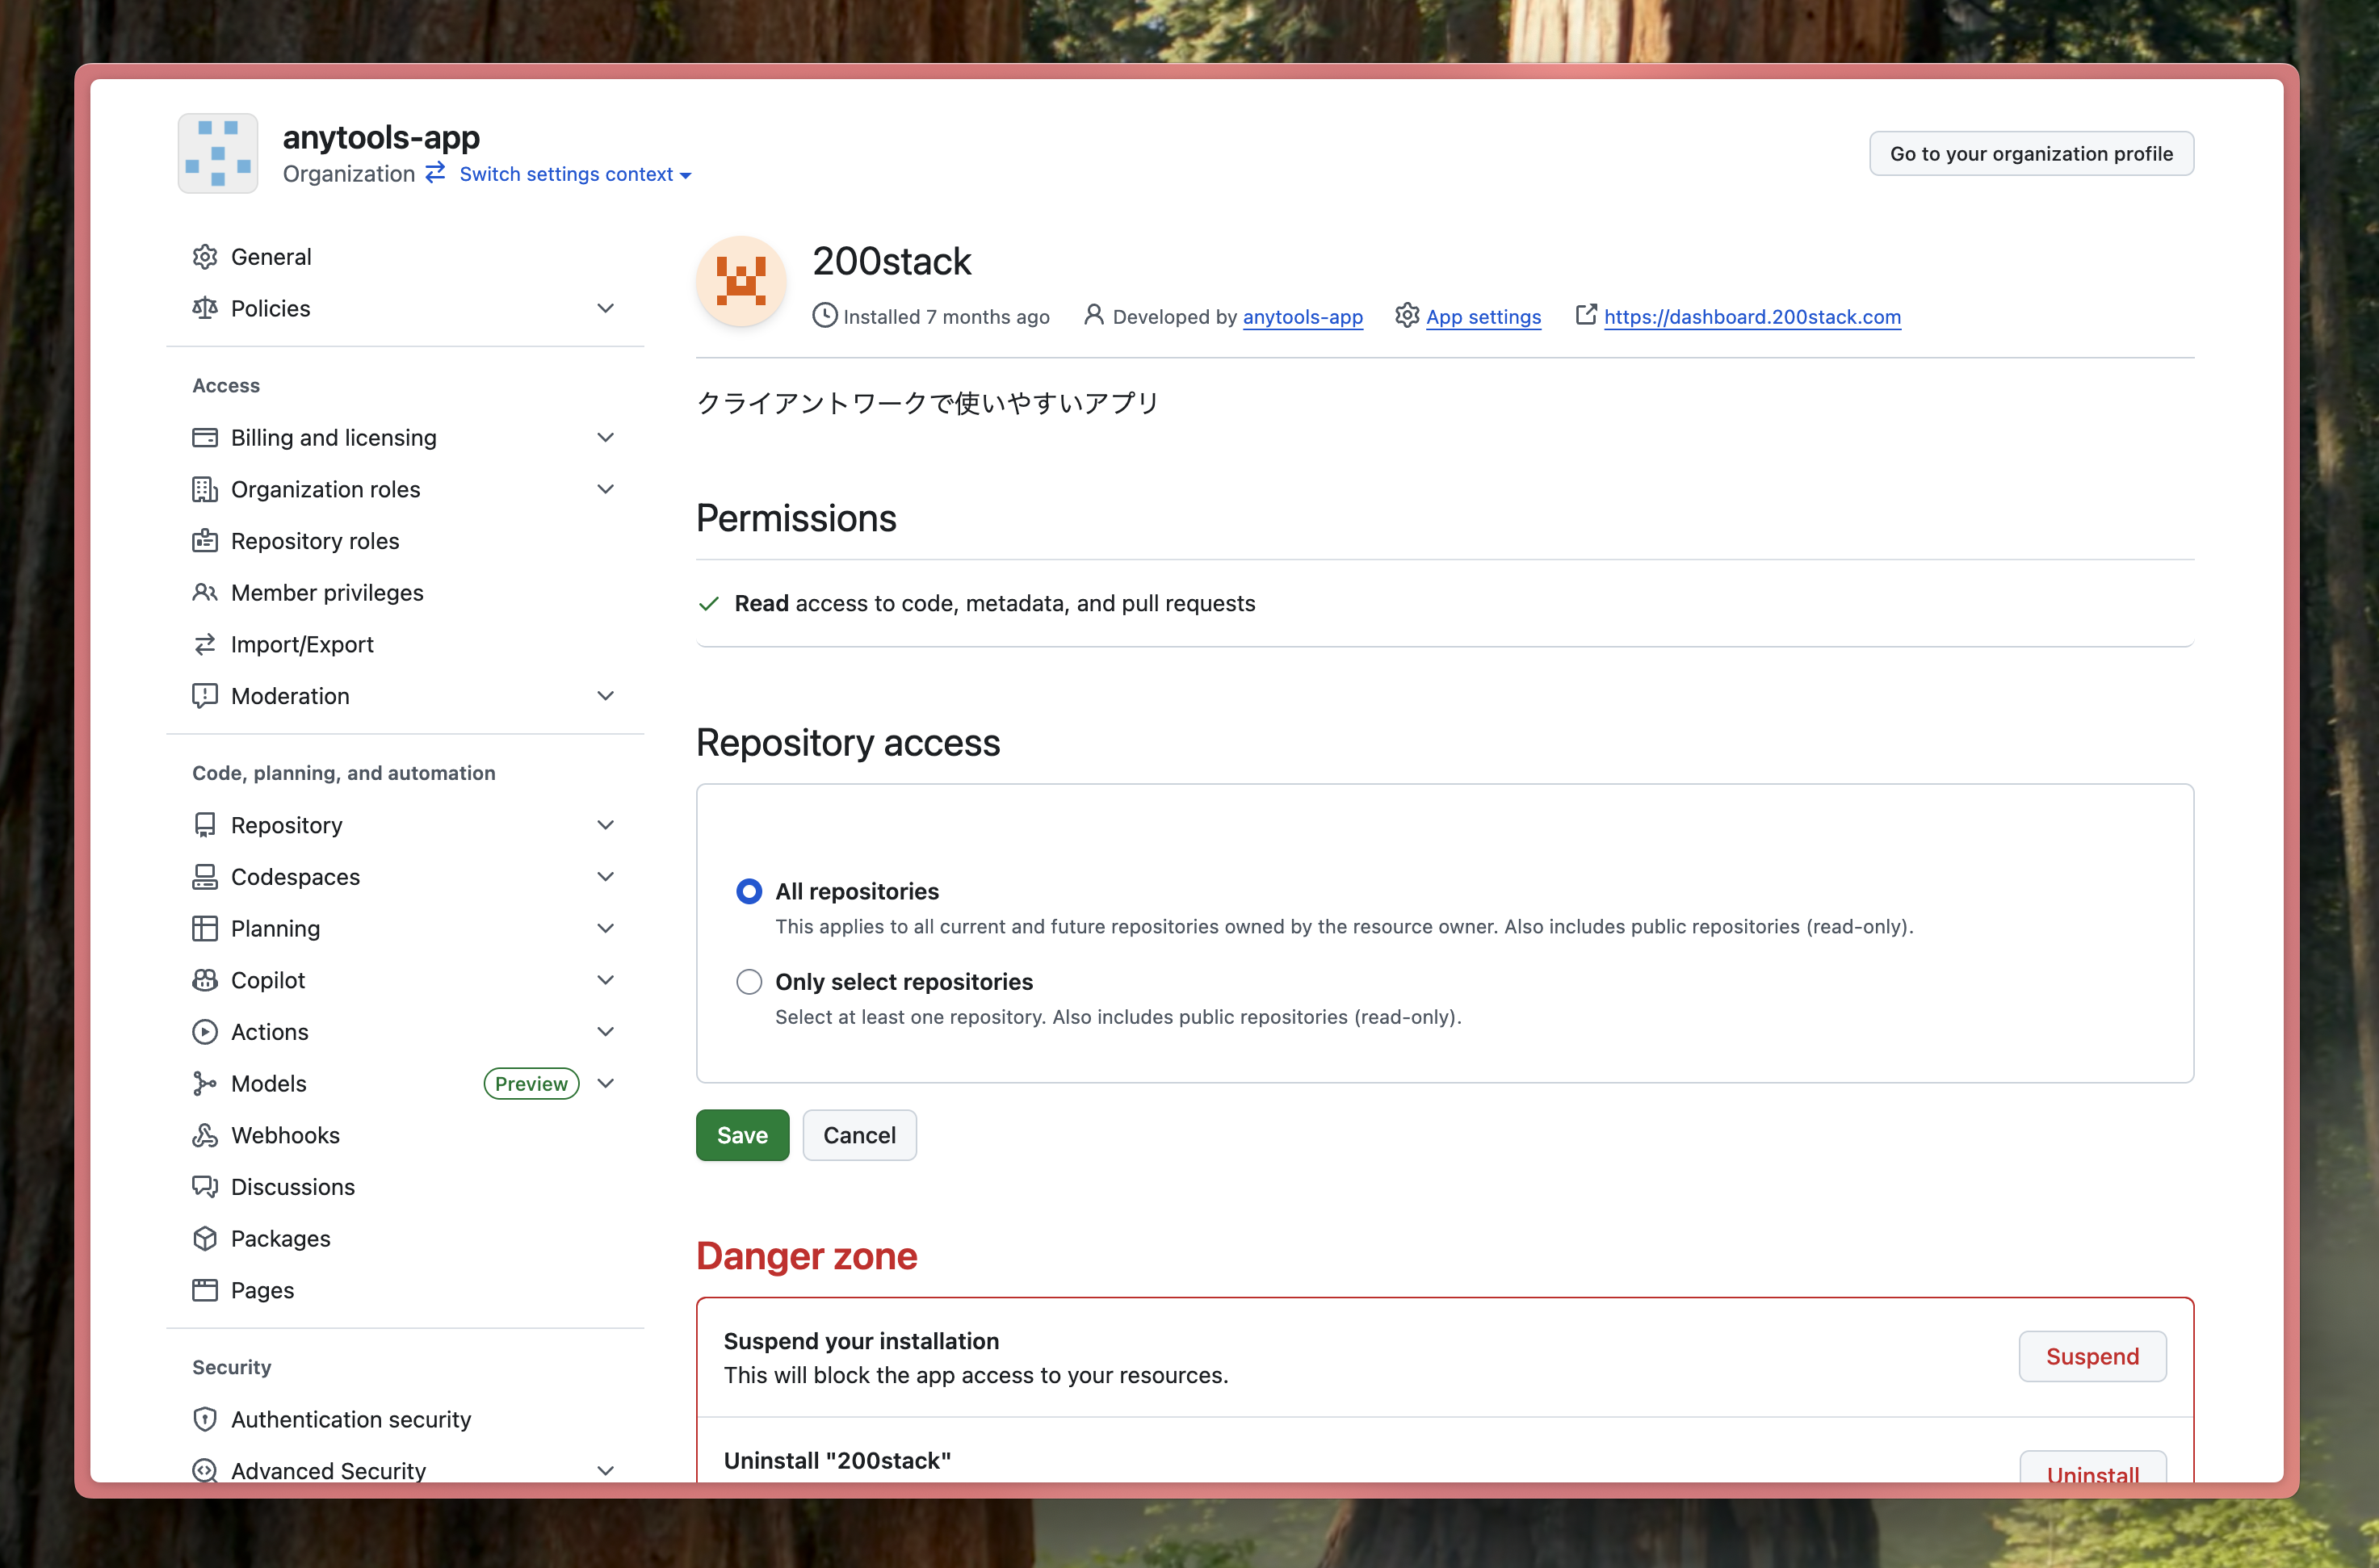Expand the Policies section chevron
Image resolution: width=2379 pixels, height=1568 pixels.
click(605, 308)
